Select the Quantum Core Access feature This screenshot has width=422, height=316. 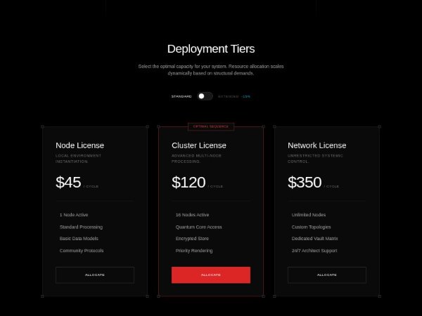199,227
